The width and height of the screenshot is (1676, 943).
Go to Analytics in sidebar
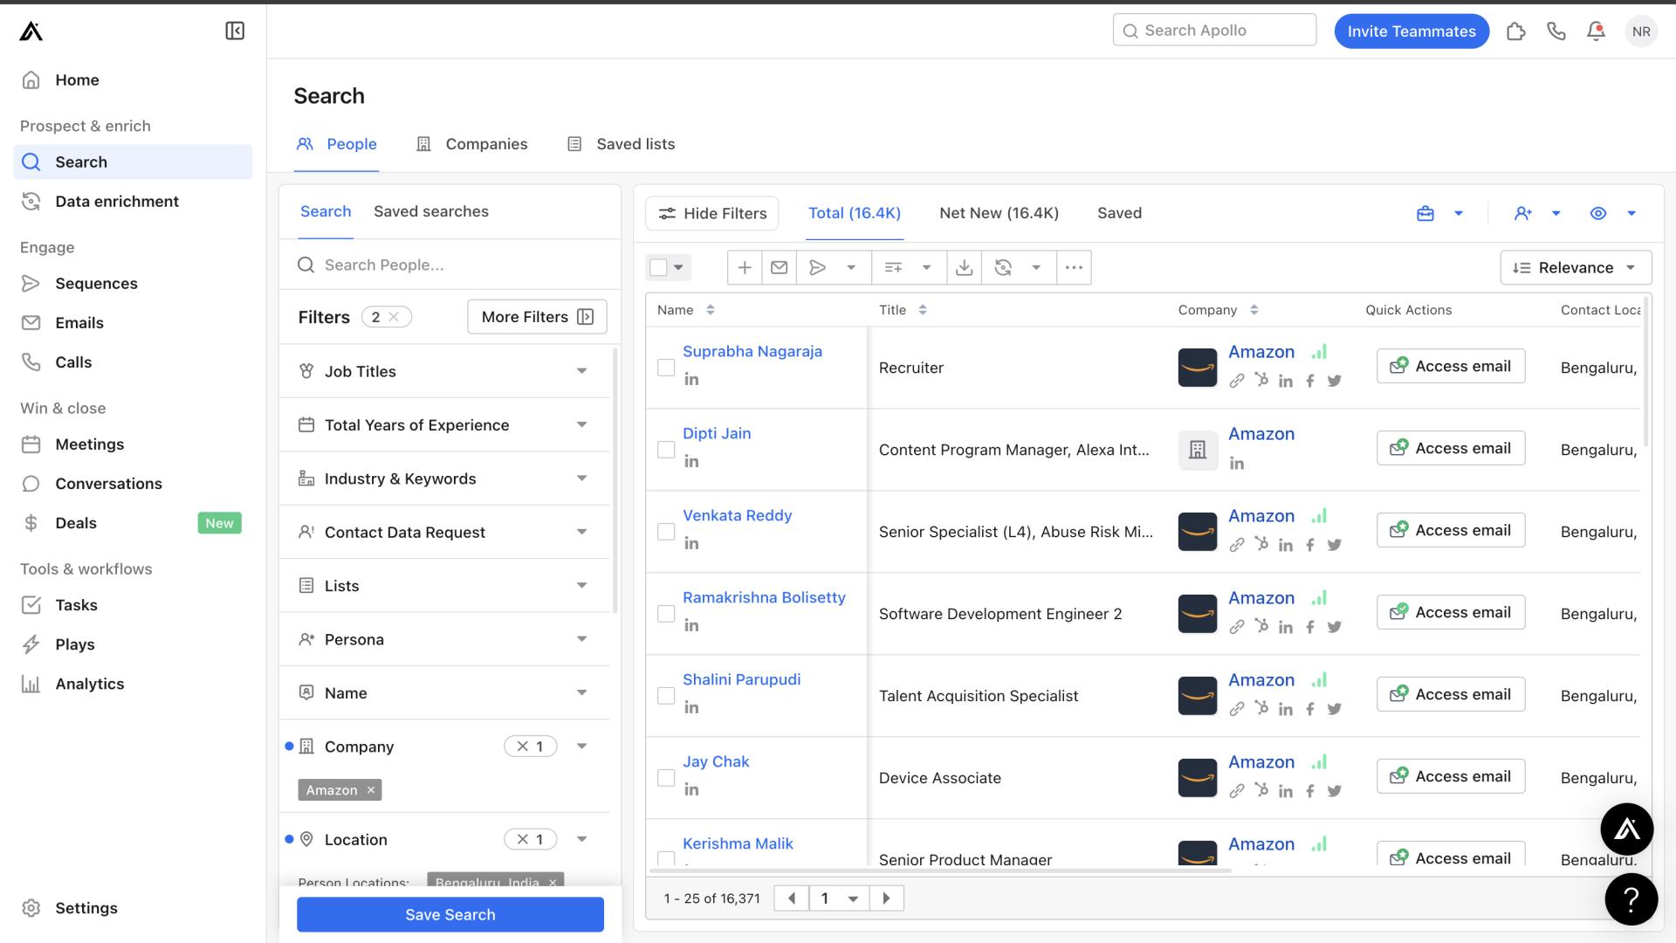[89, 685]
